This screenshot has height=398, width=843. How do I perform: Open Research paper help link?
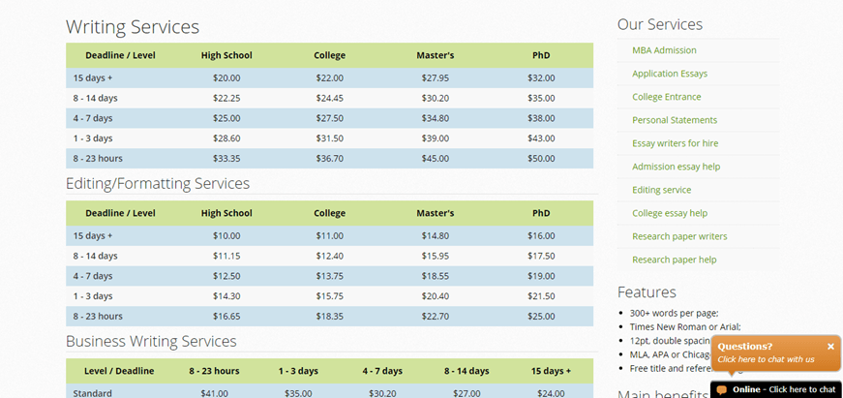tap(675, 260)
